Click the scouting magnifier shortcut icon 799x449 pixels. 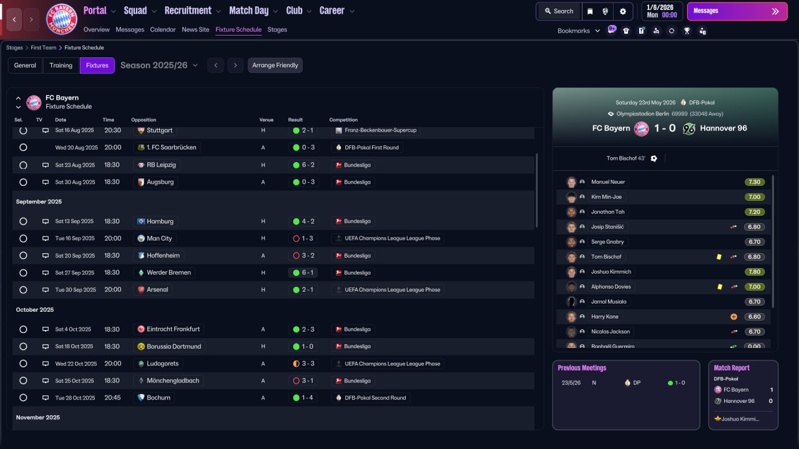(x=656, y=31)
